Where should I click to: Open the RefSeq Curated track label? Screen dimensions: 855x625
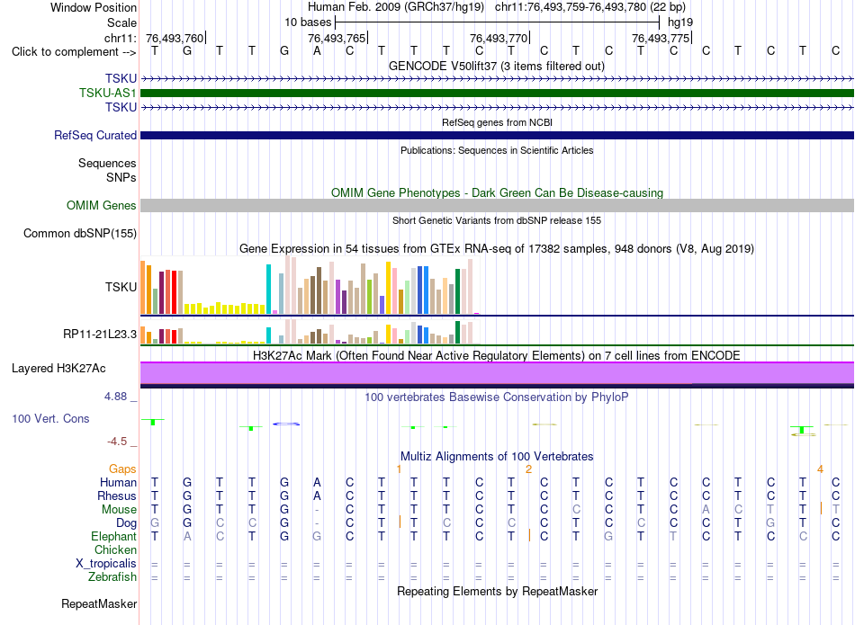click(x=94, y=135)
